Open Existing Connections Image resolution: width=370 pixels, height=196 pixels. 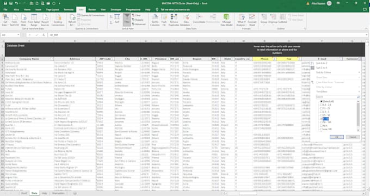tap(58, 20)
